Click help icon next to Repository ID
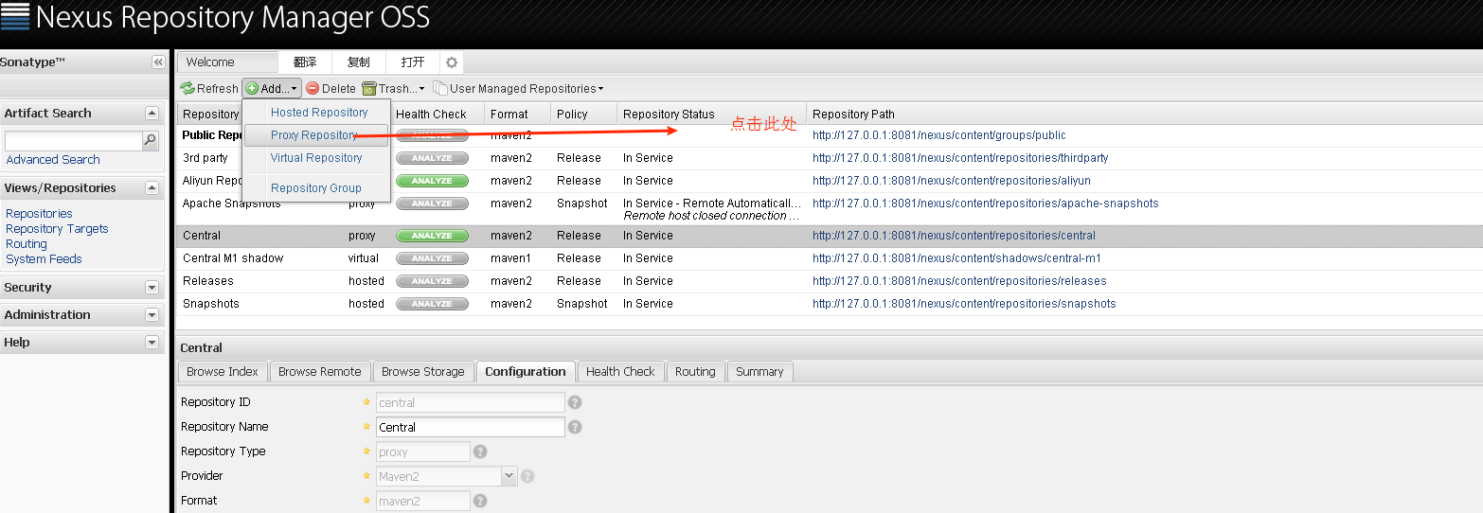Screen dimensions: 1483x513 575,402
